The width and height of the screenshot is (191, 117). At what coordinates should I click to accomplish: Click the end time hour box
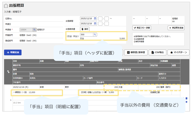coord(100,24)
